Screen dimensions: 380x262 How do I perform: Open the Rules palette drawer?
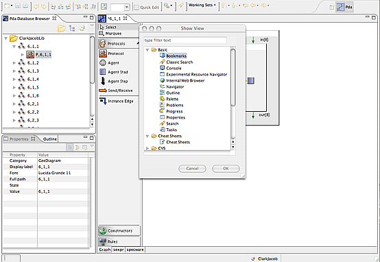pyautogui.click(x=119, y=241)
